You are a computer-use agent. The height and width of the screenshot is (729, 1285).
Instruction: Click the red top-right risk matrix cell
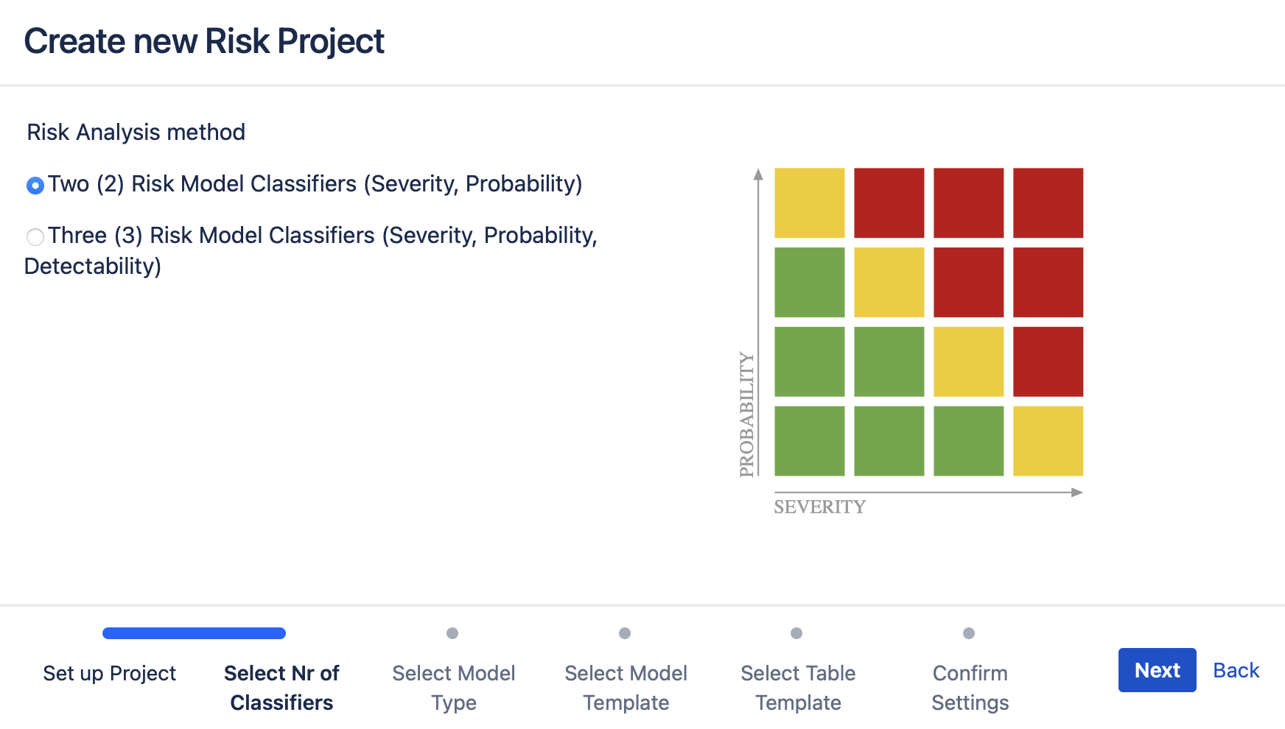coord(1047,202)
